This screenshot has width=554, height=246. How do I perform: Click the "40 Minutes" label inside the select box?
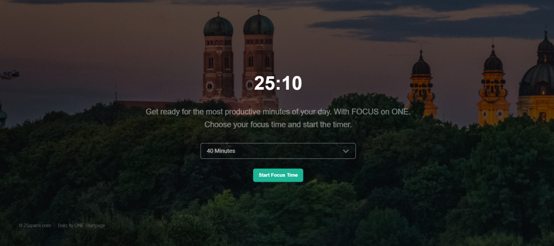(x=221, y=151)
